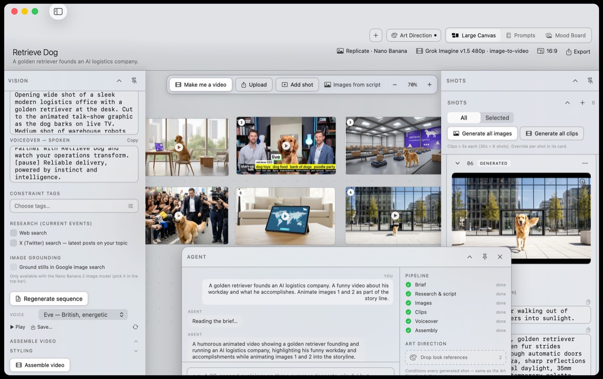Viewport: 603px width, 379px height.
Task: Collapse the Shots panel header chevron
Action: tap(575, 80)
